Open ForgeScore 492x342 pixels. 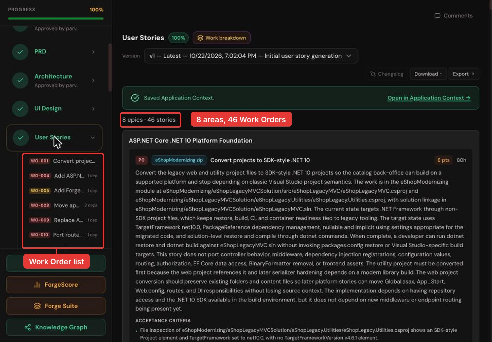[56, 285]
